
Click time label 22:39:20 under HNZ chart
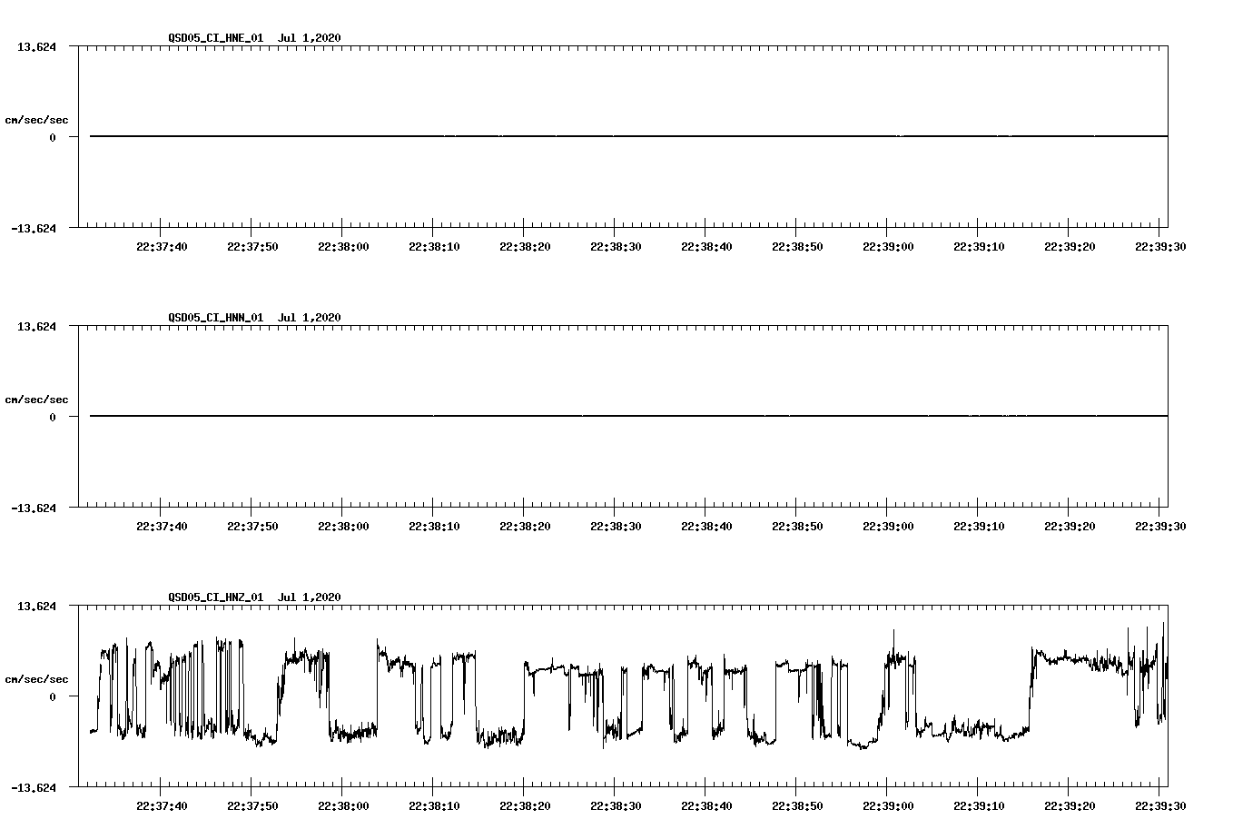click(x=1070, y=805)
